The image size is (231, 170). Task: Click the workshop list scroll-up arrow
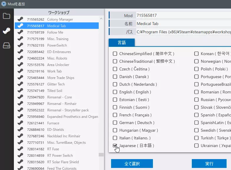click(x=101, y=19)
